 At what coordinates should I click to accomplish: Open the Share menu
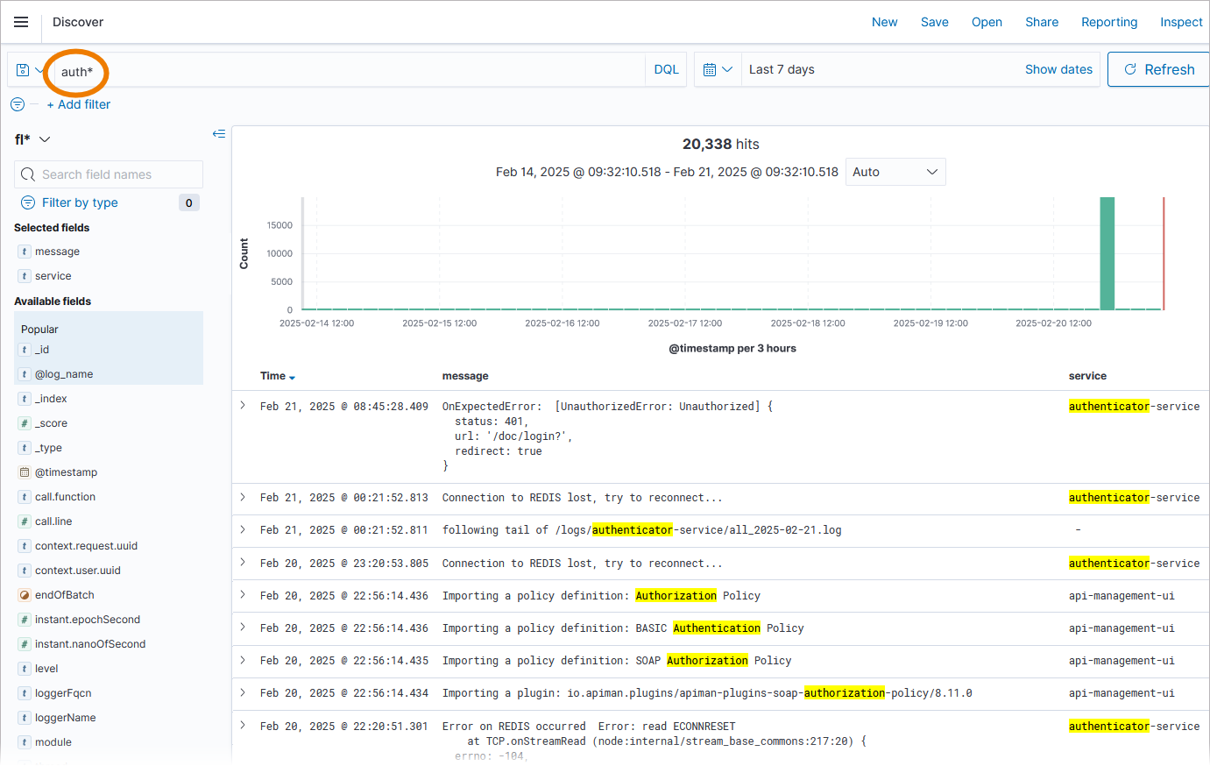[x=1041, y=22]
